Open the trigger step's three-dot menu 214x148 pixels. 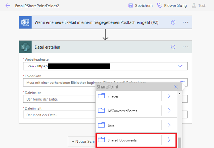click(185, 22)
